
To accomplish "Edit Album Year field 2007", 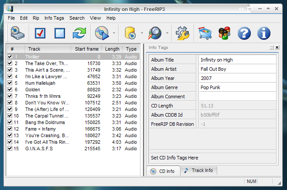I will (237, 78).
